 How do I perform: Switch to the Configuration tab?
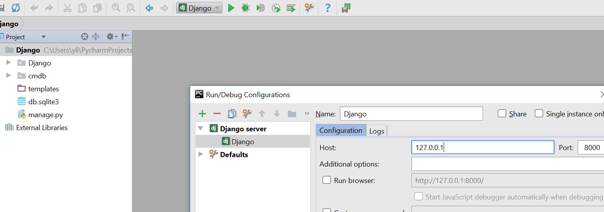[341, 130]
